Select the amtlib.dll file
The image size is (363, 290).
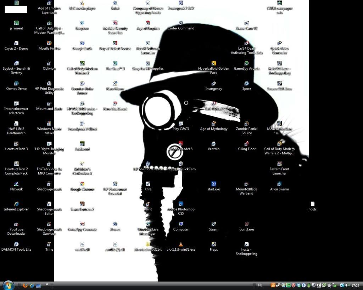coord(82,247)
